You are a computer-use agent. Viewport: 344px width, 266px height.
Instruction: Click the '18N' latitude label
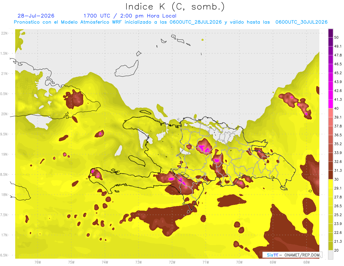[x=5, y=195]
